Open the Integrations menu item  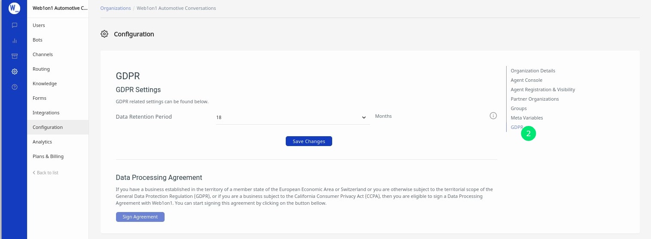pos(58,113)
